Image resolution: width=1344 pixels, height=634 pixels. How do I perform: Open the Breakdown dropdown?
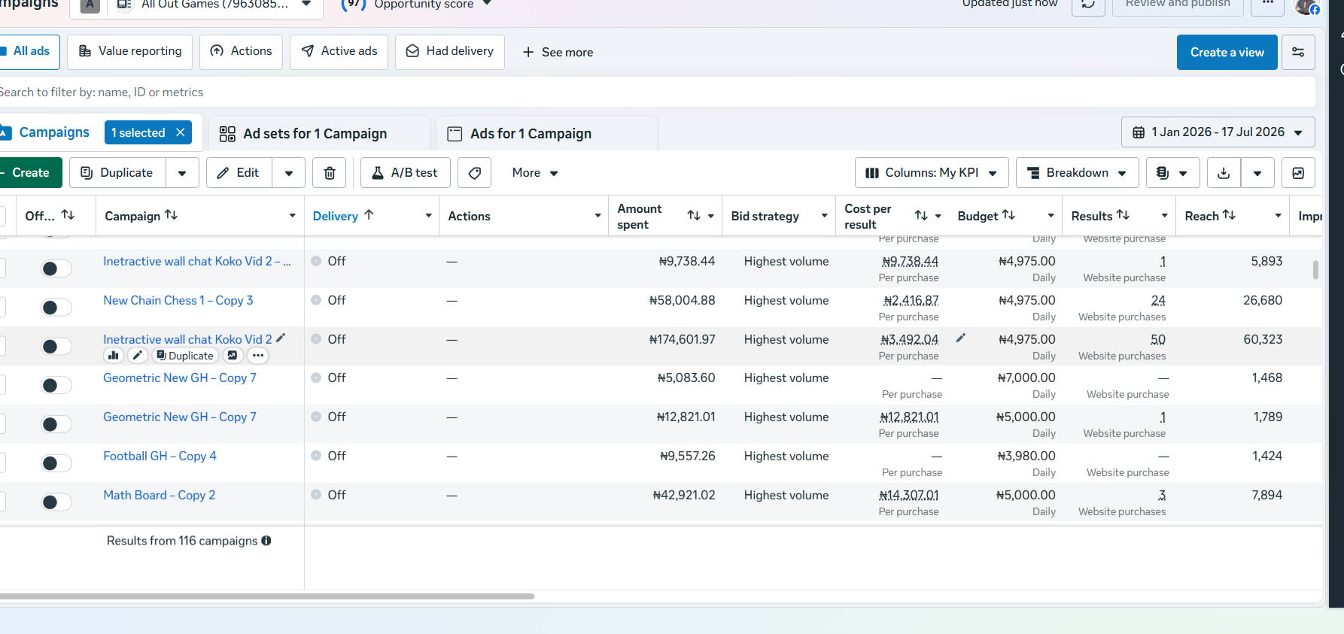(1077, 173)
